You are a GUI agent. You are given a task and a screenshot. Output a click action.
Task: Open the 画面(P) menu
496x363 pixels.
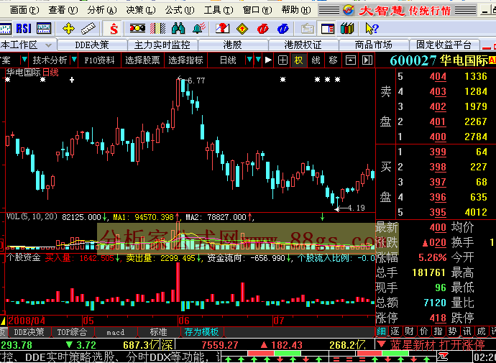point(24,10)
